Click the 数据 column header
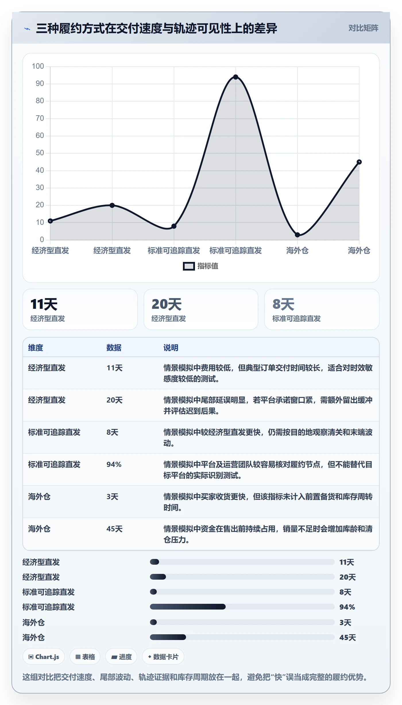The height and width of the screenshot is (705, 402). click(114, 348)
